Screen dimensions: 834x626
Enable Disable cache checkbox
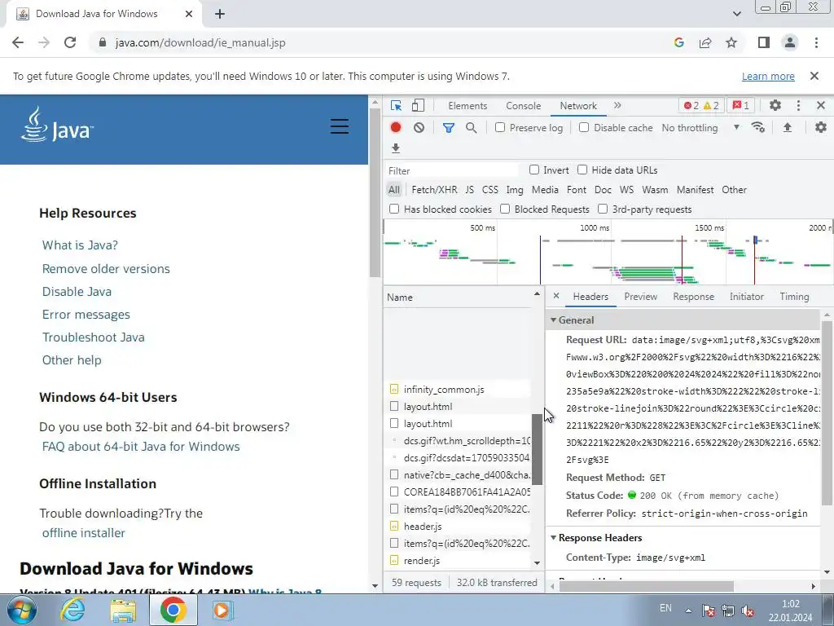(x=584, y=128)
